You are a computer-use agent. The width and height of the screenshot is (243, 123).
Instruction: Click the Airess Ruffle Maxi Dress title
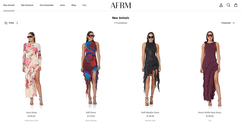[210, 113]
